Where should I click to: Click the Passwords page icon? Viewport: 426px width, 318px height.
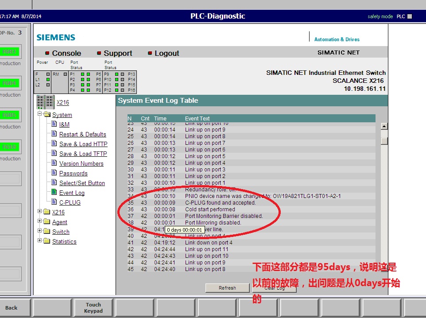point(54,173)
